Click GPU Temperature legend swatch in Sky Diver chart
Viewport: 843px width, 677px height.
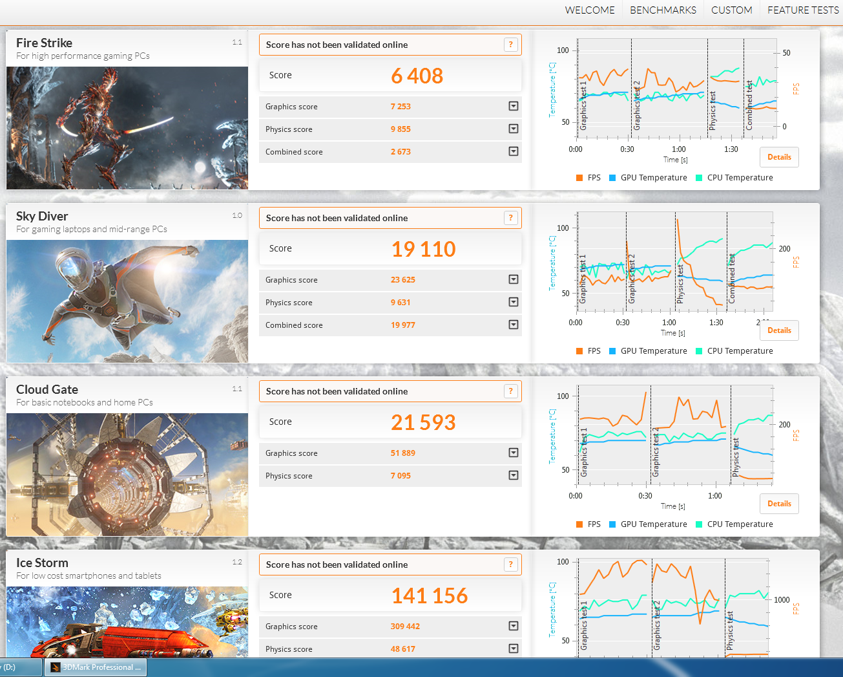(612, 351)
